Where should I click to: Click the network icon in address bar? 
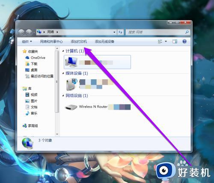pos(39,32)
